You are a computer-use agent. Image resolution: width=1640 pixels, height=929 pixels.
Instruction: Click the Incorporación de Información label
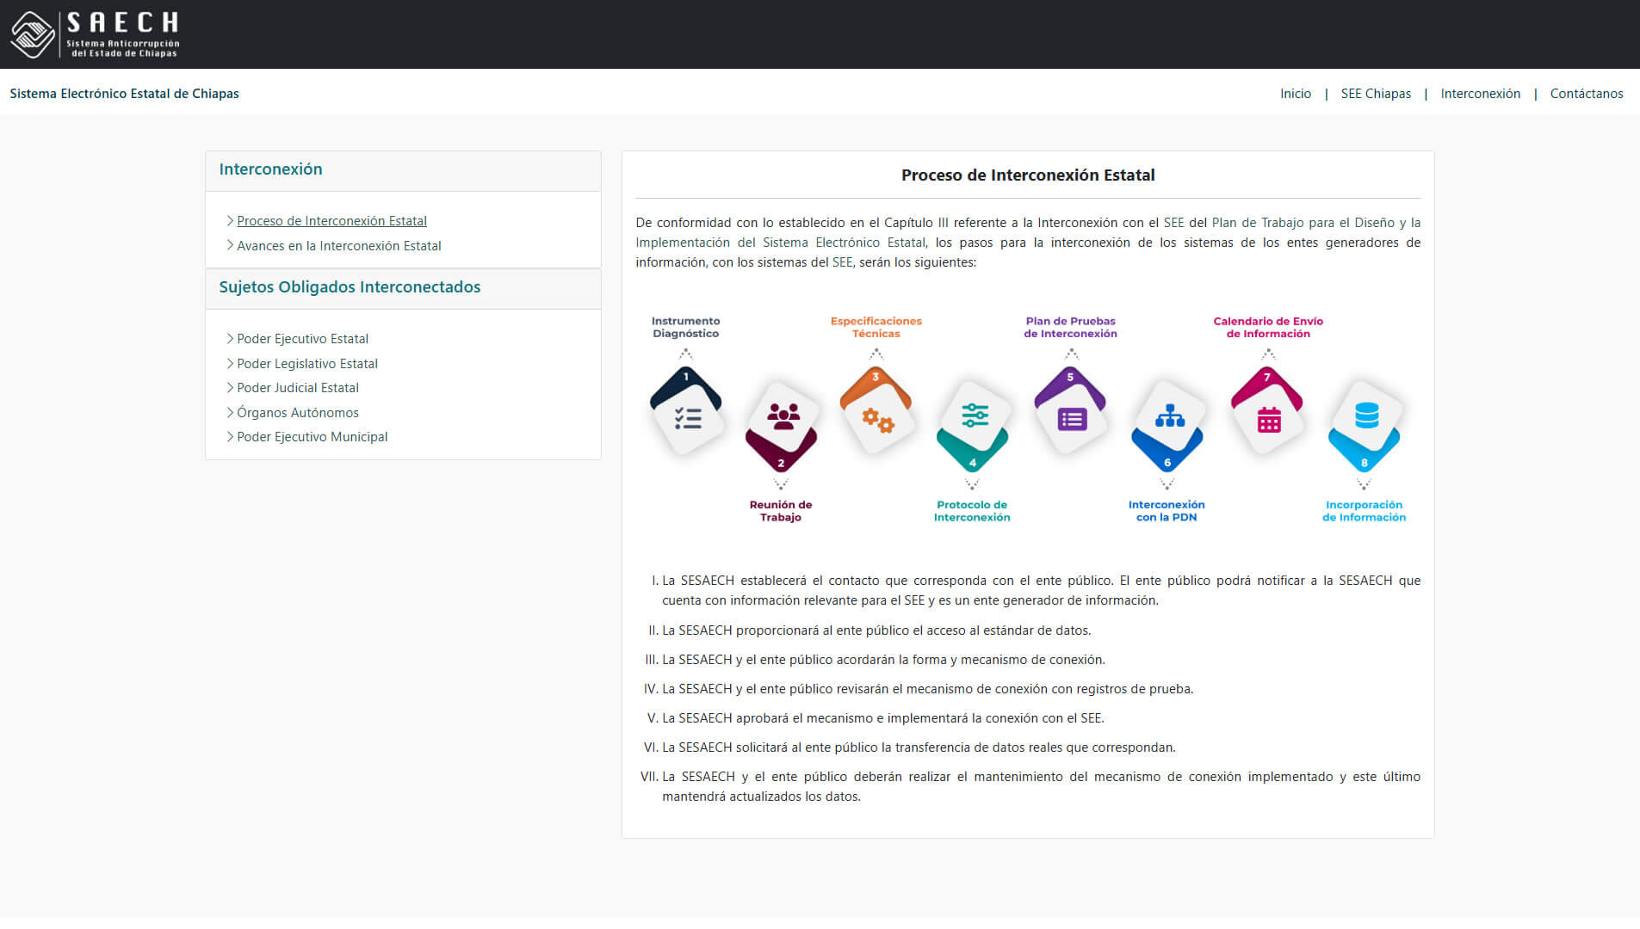tap(1364, 511)
